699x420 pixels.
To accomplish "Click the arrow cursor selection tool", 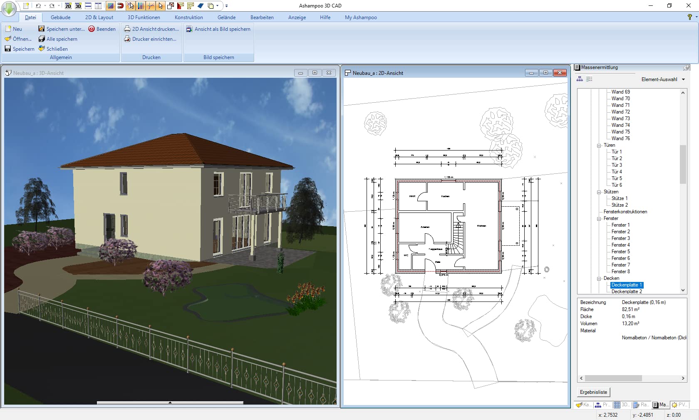I will click(161, 6).
